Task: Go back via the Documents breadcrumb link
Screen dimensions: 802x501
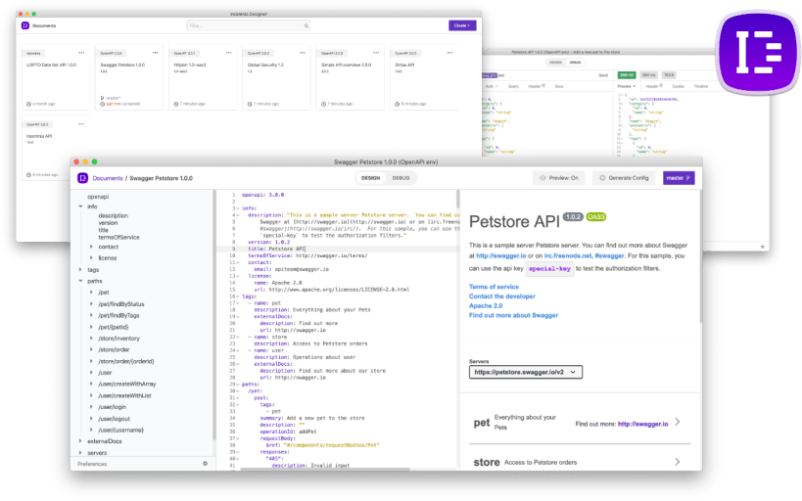Action: 108,178
